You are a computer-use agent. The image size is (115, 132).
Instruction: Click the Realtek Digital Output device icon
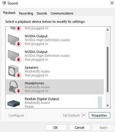click(x=14, y=104)
